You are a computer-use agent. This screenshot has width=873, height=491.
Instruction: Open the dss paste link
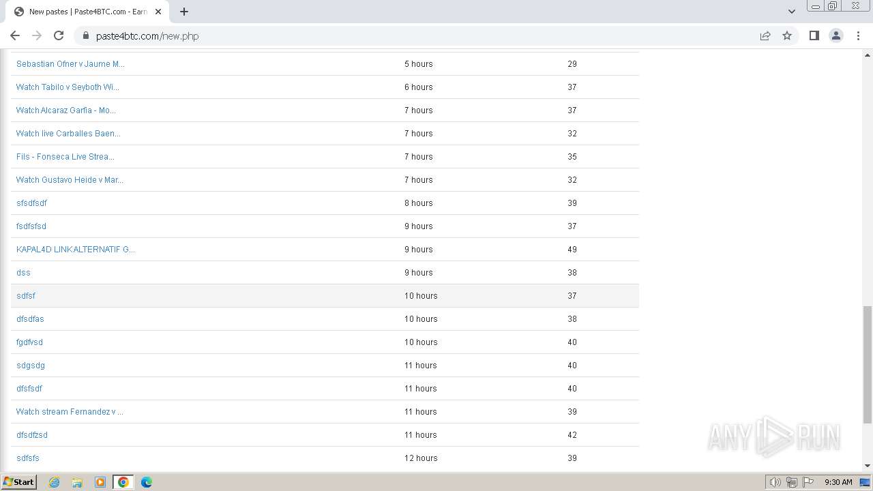pyautogui.click(x=23, y=273)
